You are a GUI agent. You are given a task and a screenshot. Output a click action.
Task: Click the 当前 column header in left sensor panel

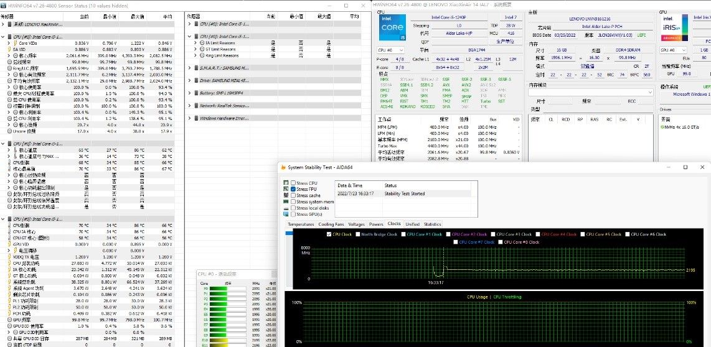click(84, 17)
